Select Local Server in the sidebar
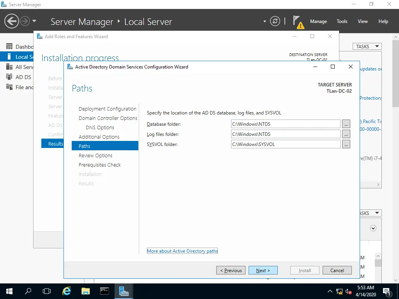Image resolution: width=399 pixels, height=299 pixels. tap(17, 57)
